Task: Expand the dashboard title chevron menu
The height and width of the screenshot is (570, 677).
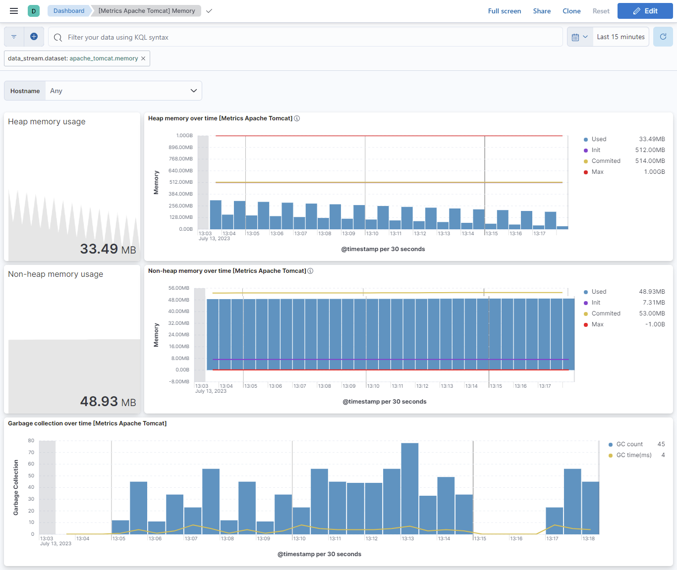Action: click(209, 11)
